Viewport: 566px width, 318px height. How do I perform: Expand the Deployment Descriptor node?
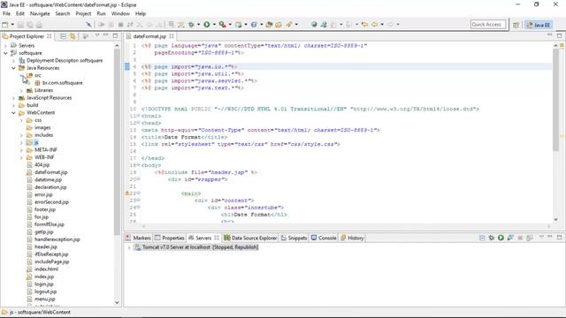coord(13,61)
